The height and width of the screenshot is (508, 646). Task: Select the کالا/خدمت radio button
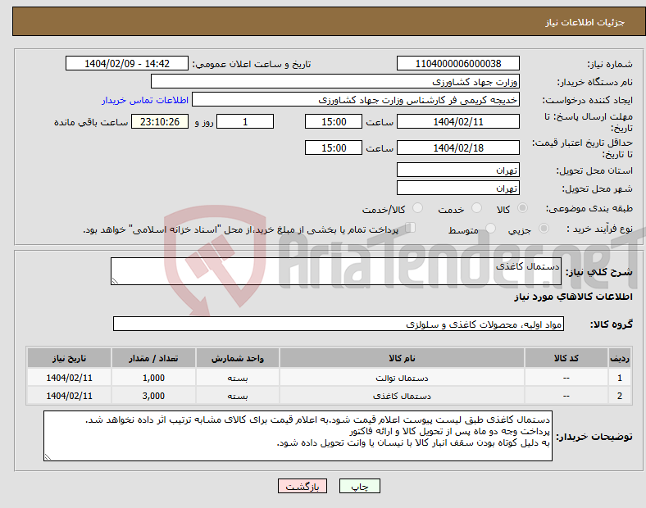[417, 208]
